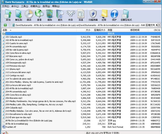The height and width of the screenshot is (134, 162).
Task: Select file 109 Desesperado.mp3
Action: point(16,63)
